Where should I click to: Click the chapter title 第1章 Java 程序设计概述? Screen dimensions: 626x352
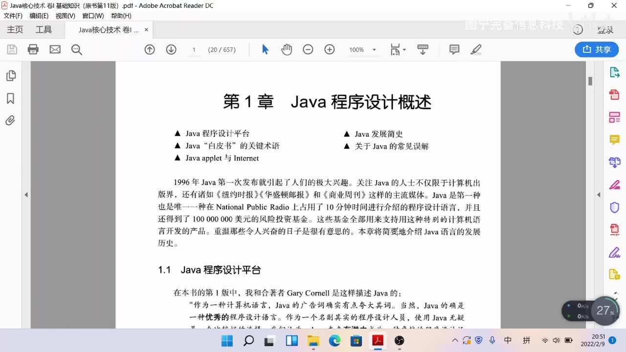(x=327, y=102)
